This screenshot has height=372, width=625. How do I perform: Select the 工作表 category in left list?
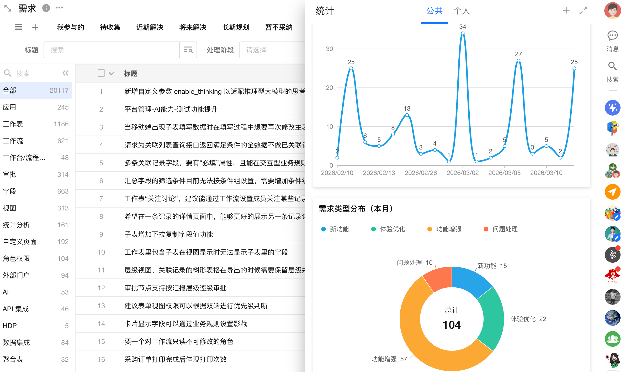click(x=13, y=124)
